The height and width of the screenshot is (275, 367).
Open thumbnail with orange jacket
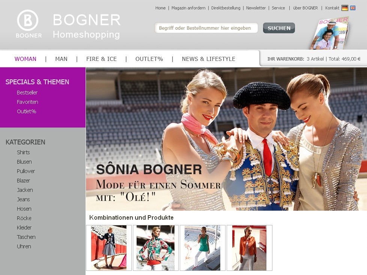249,248
